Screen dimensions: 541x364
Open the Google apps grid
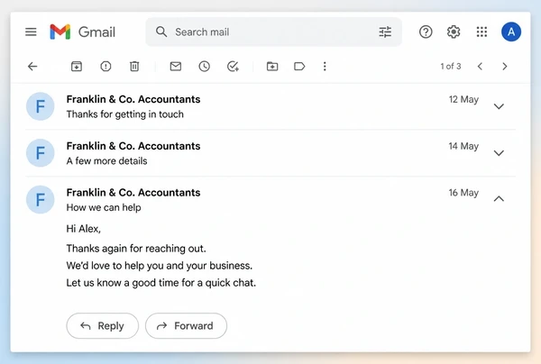coord(481,32)
